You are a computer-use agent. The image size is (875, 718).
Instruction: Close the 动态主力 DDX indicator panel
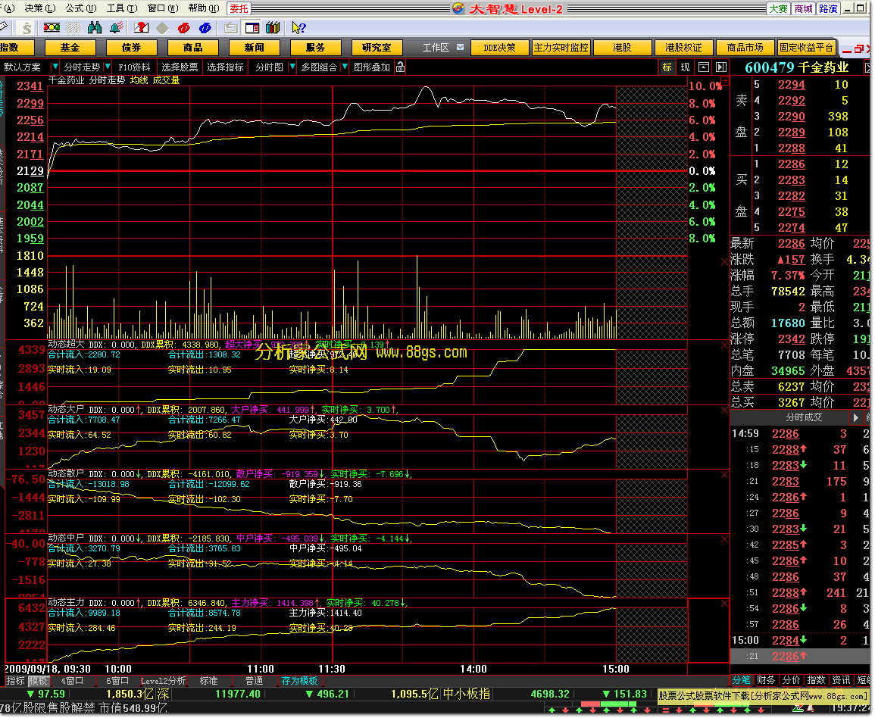724,604
